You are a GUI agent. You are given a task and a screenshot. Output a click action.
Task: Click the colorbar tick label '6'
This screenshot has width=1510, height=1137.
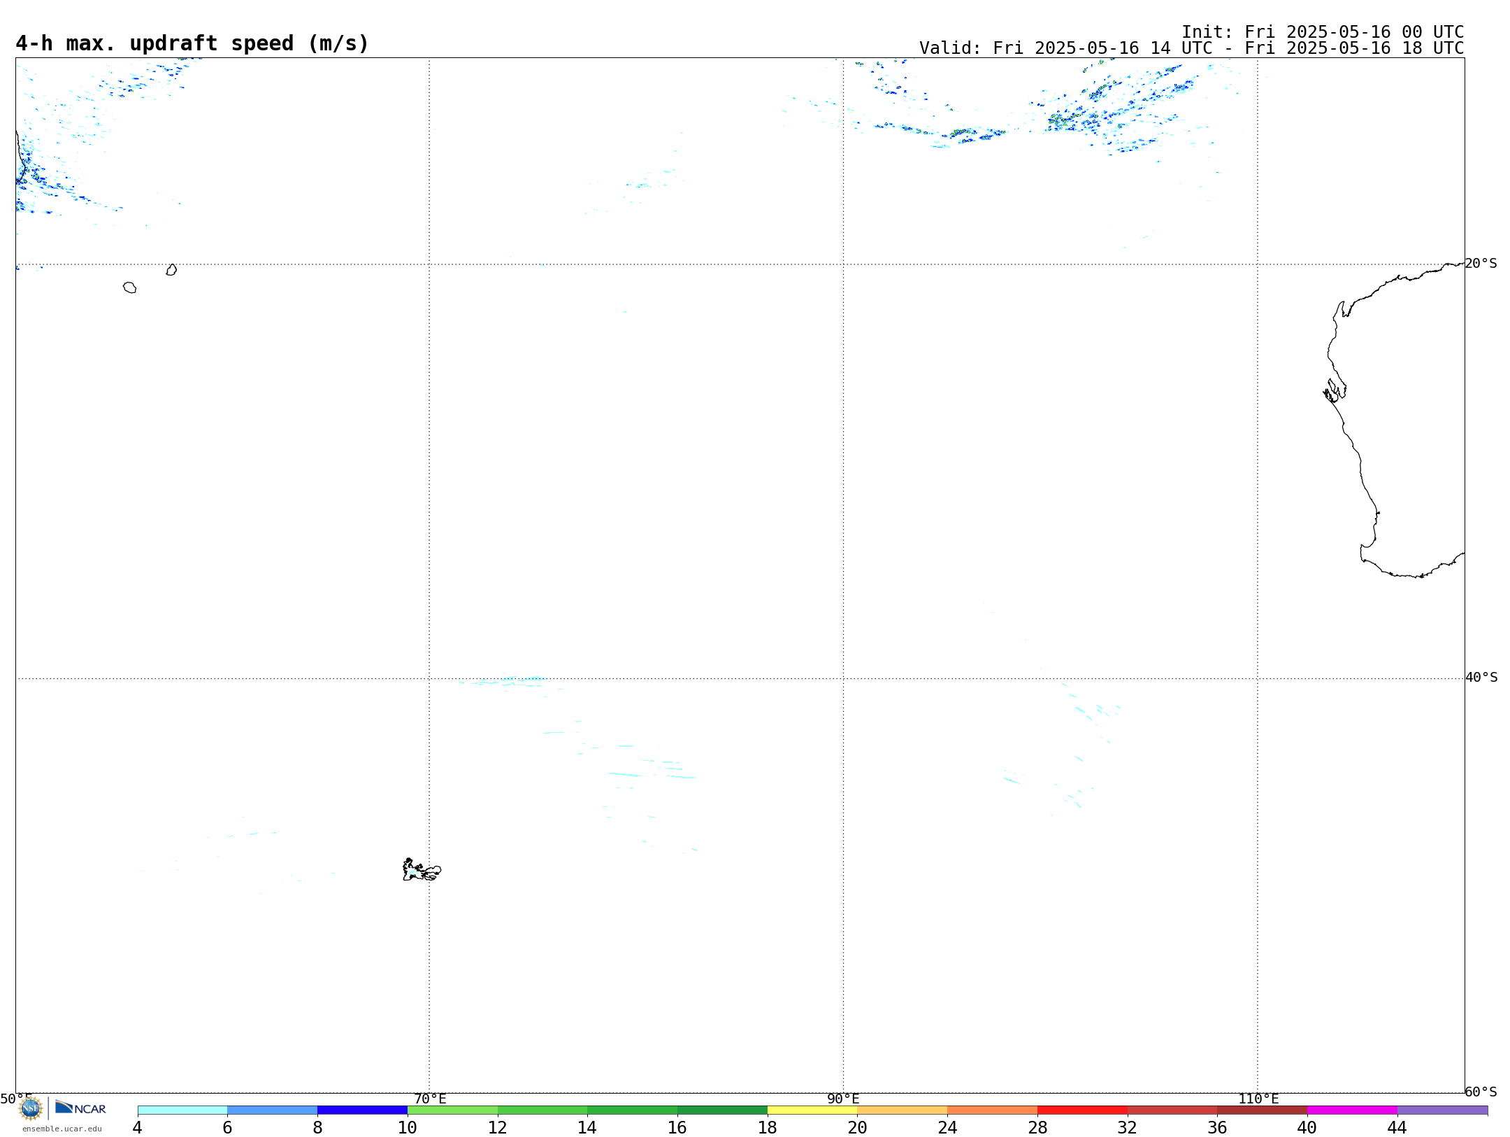[x=227, y=1128]
